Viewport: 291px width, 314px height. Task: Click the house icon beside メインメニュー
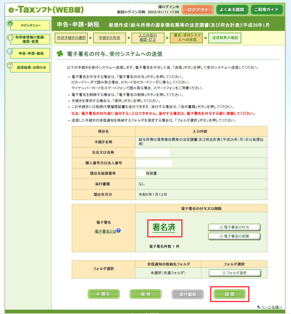(10, 24)
